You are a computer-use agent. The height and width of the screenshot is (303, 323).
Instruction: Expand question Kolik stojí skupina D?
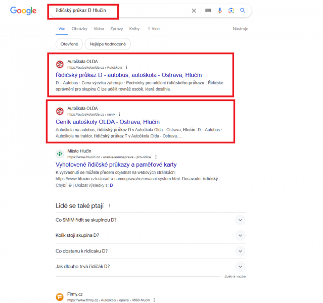[x=150, y=235]
